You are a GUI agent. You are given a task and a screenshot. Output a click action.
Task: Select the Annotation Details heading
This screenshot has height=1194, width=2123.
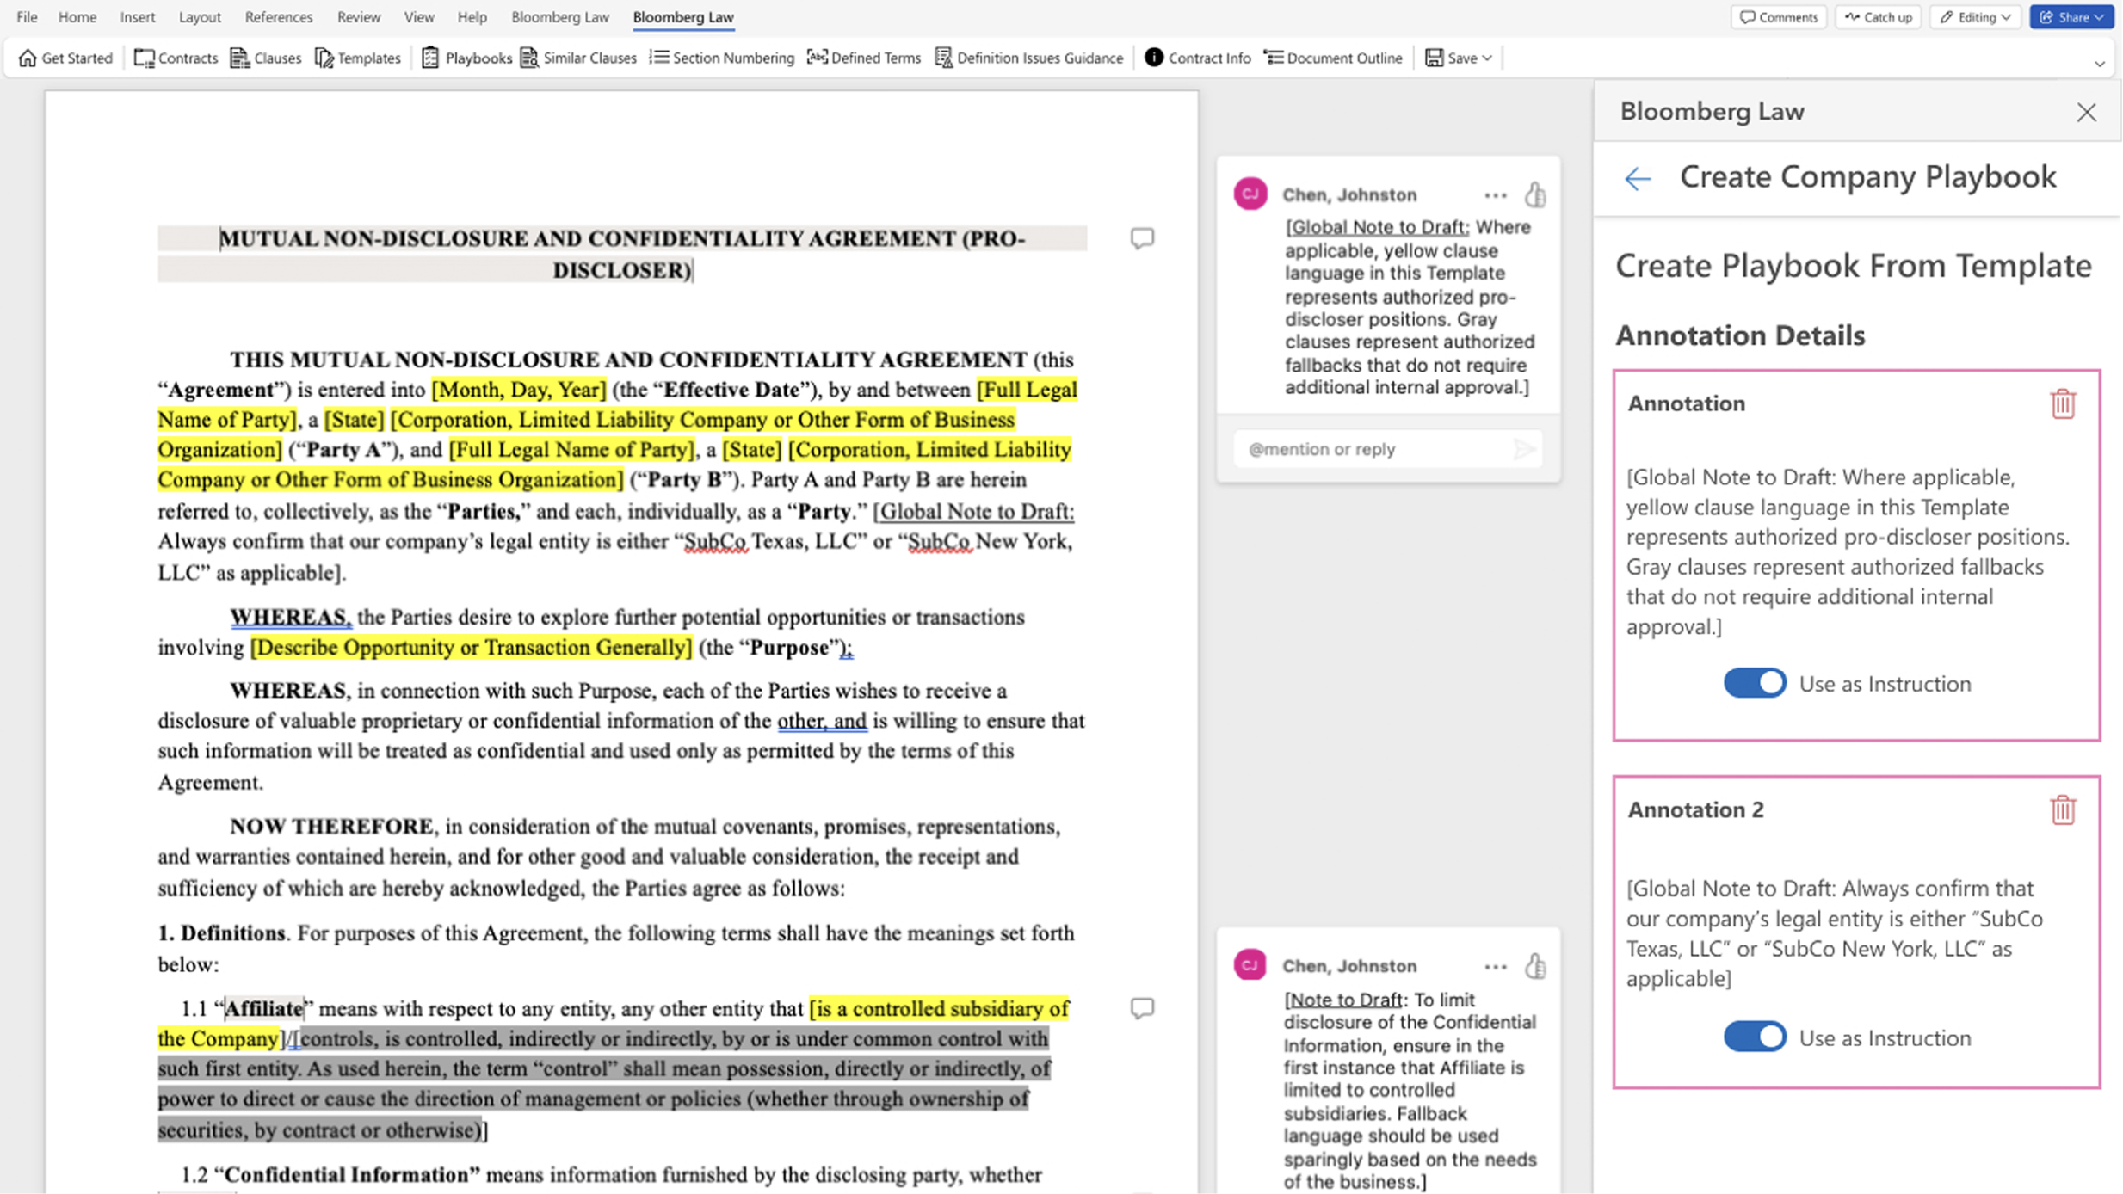coord(1740,335)
